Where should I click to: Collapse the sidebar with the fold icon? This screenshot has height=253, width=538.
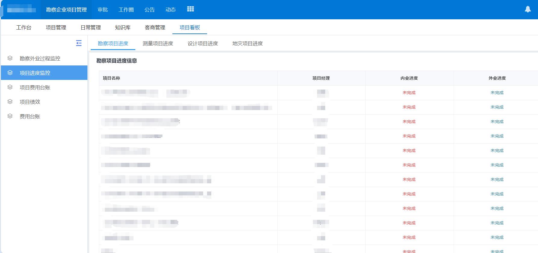pyautogui.click(x=79, y=43)
